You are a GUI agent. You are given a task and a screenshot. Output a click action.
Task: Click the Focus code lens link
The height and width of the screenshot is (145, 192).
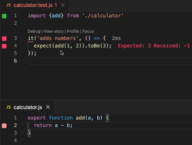(x=88, y=31)
